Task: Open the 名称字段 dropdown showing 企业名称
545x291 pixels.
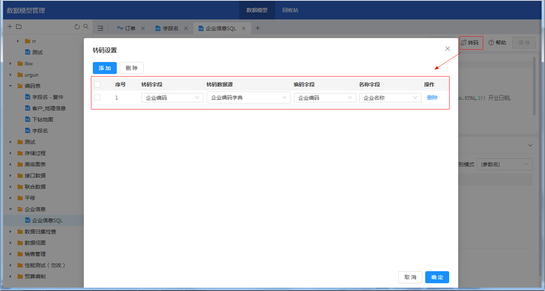Action: pyautogui.click(x=390, y=98)
